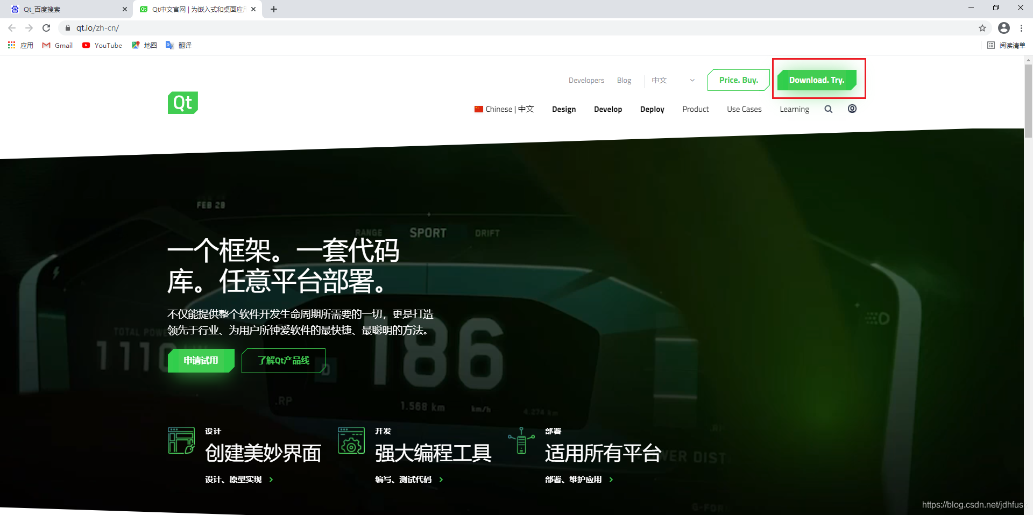Click the 开发 gear window icon
Image resolution: width=1033 pixels, height=515 pixels.
coord(351,440)
